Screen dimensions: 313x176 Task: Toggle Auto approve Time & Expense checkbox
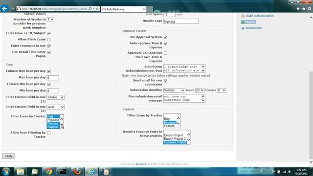coord(165,44)
